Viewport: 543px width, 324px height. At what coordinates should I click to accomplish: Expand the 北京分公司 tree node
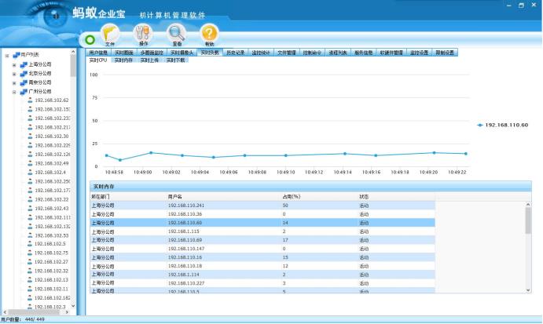(13, 74)
